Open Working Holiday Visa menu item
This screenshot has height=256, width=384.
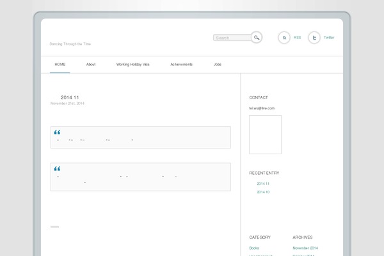pyautogui.click(x=132, y=65)
